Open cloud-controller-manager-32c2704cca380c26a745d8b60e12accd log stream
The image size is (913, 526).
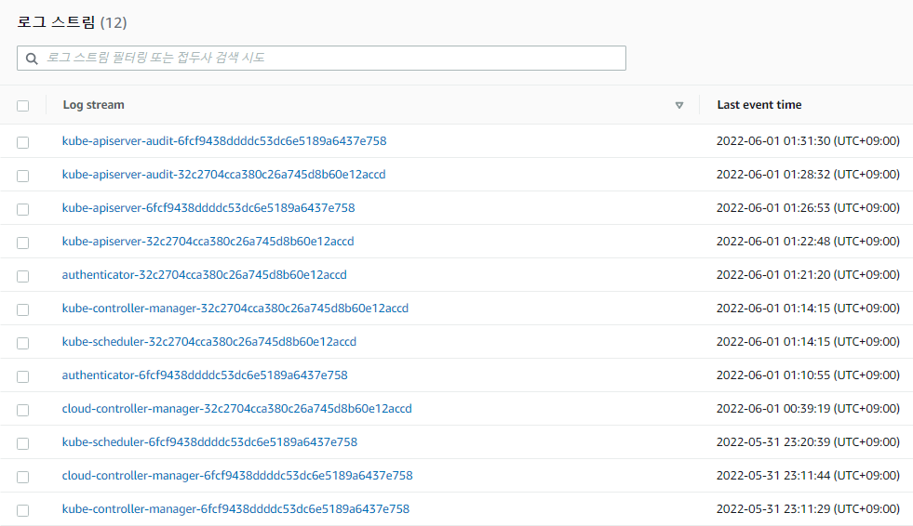pyautogui.click(x=237, y=409)
